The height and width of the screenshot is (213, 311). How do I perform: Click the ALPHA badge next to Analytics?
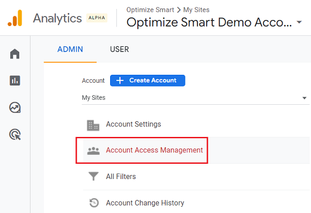coord(97,18)
